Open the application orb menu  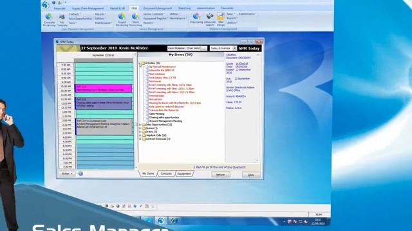[46, 4]
